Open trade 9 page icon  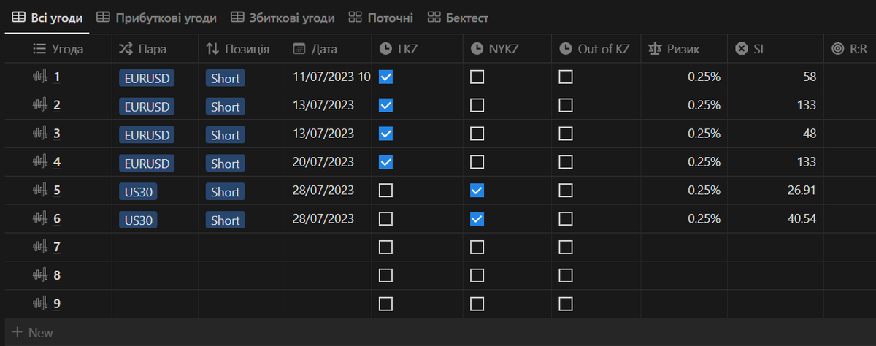point(40,303)
